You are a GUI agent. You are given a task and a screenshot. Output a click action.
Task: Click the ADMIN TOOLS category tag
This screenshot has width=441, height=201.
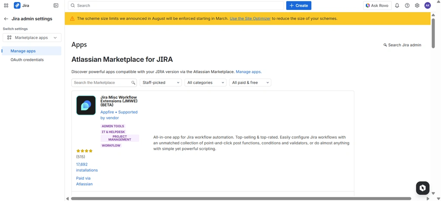(x=113, y=126)
